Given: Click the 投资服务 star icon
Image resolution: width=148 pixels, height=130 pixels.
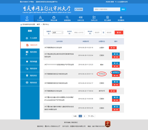Looking at the screenshot, I should (x=121, y=17).
